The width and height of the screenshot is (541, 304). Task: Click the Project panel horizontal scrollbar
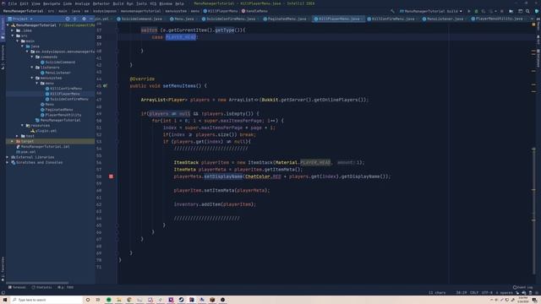click(x=37, y=283)
